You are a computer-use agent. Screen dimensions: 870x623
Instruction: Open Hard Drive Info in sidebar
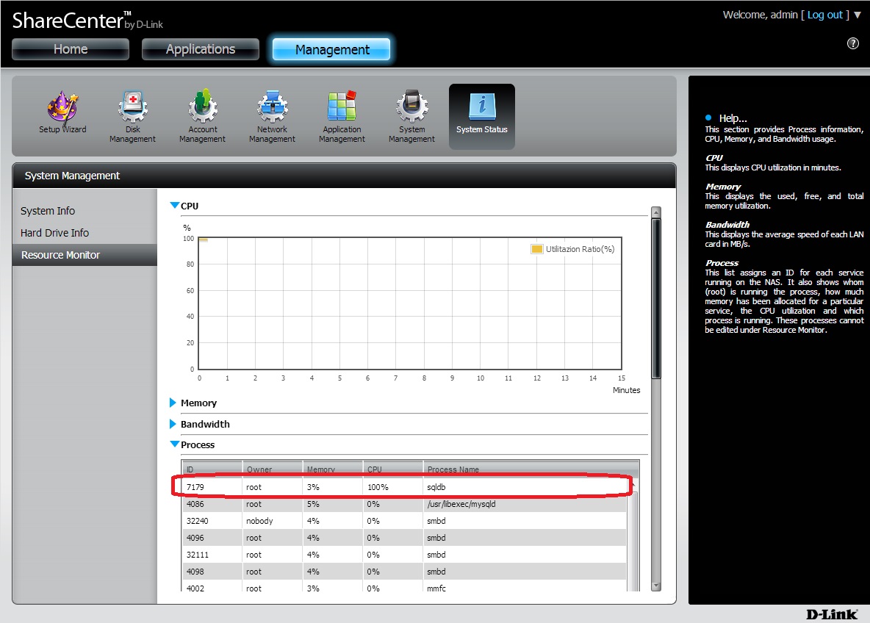[54, 233]
